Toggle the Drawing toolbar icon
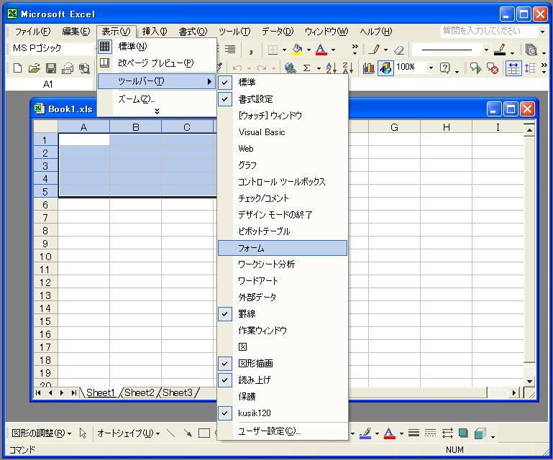553x460 pixels. pos(385,68)
